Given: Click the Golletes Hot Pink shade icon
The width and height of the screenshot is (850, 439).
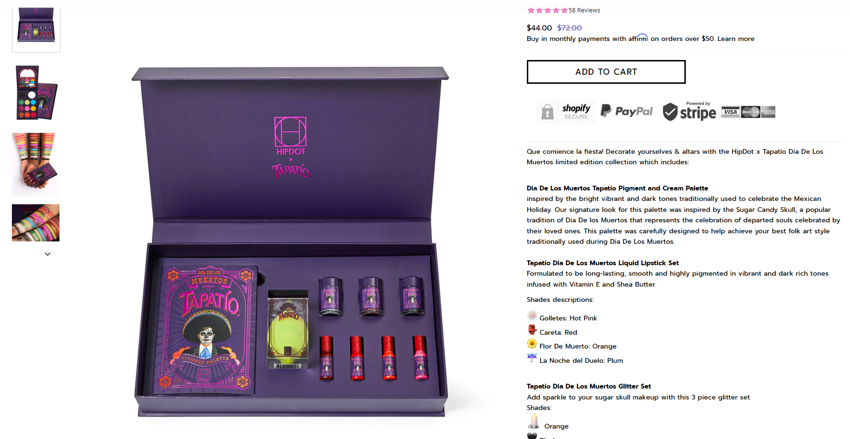Looking at the screenshot, I should pos(532,316).
